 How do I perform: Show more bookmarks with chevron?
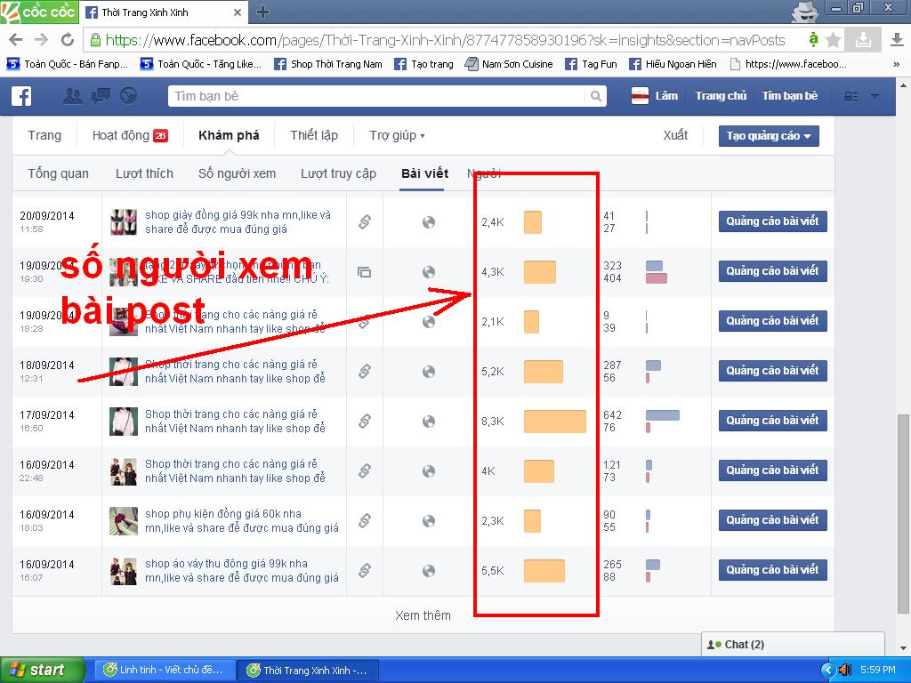coord(897,64)
